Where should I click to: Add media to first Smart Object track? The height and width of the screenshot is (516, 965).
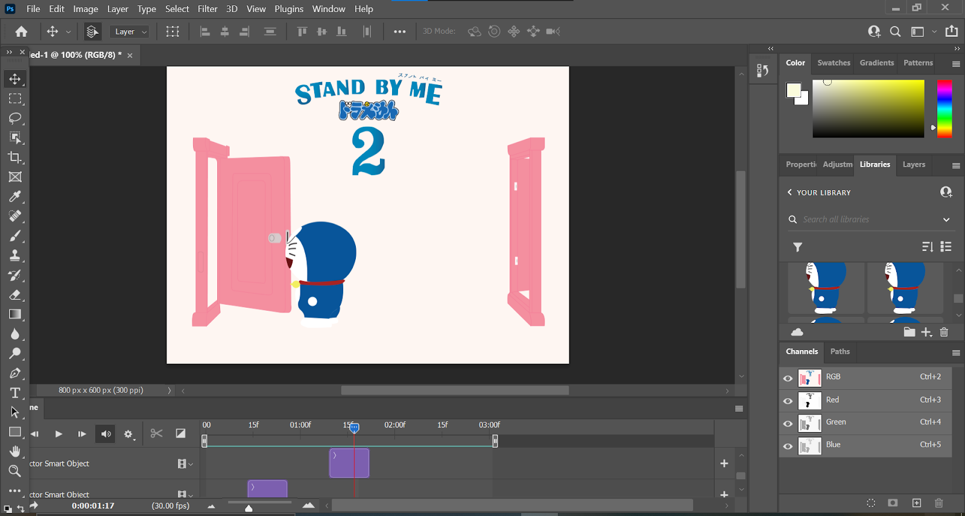pyautogui.click(x=724, y=463)
